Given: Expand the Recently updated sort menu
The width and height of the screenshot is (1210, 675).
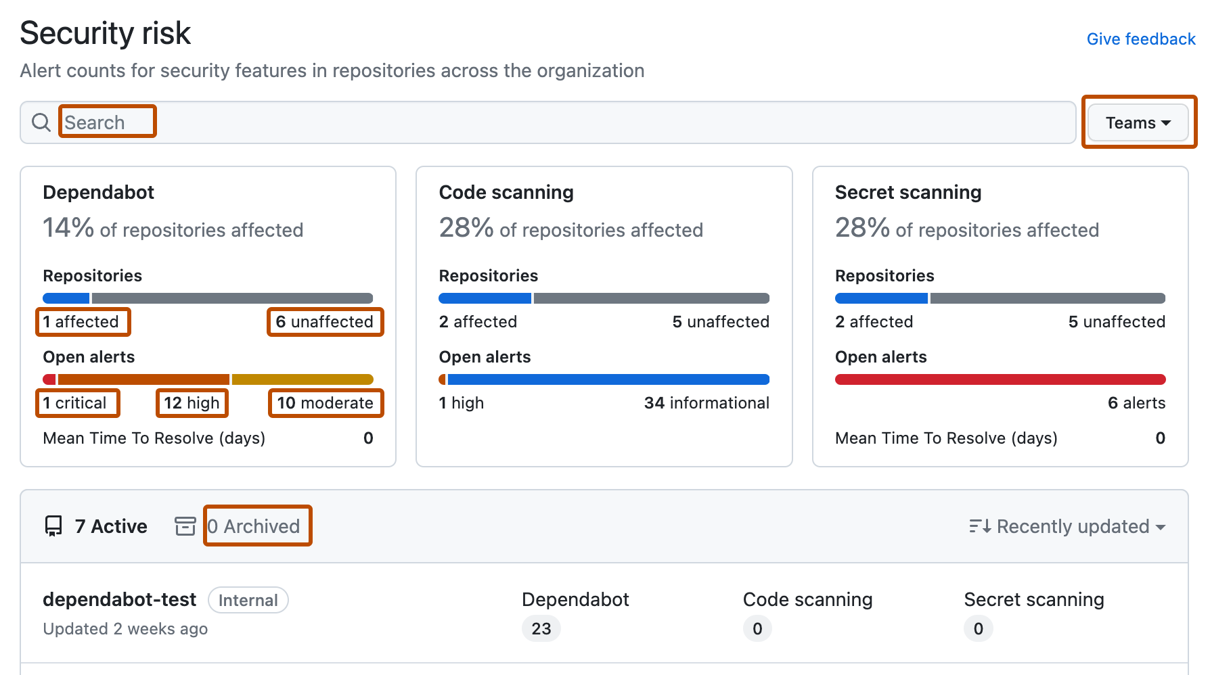Looking at the screenshot, I should (1067, 526).
